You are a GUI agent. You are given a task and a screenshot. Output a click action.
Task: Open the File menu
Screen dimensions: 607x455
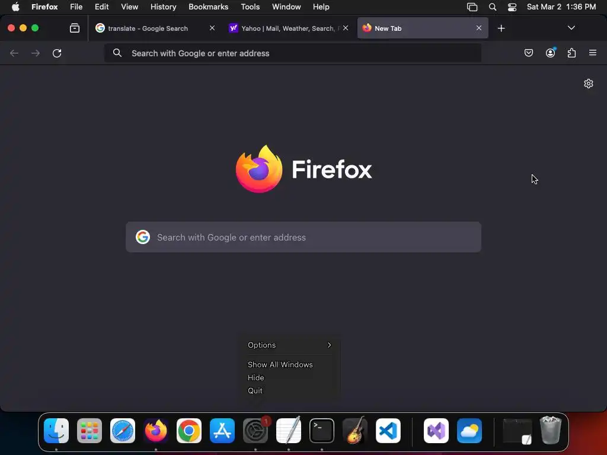(x=76, y=7)
